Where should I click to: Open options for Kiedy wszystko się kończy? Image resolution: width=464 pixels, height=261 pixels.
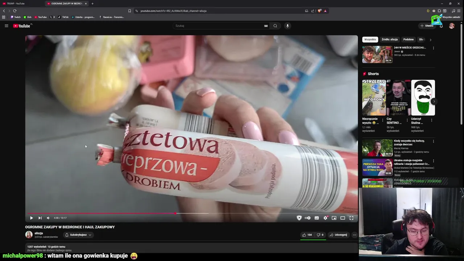(x=433, y=141)
